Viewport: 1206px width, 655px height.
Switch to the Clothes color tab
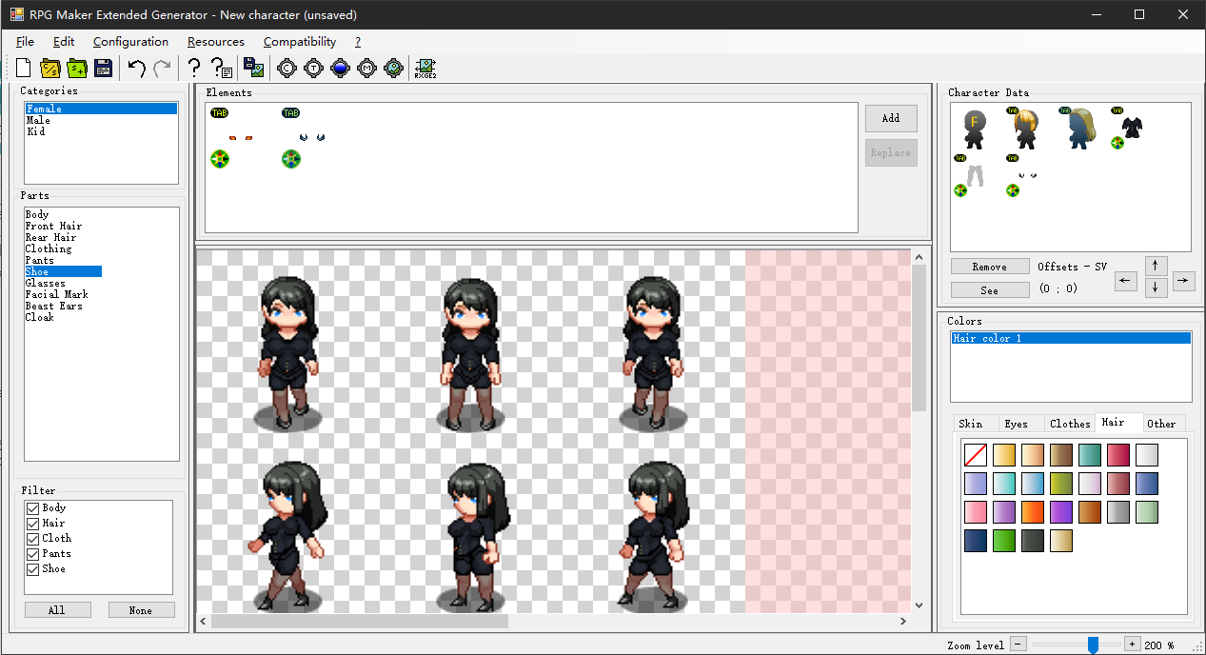[x=1070, y=424]
